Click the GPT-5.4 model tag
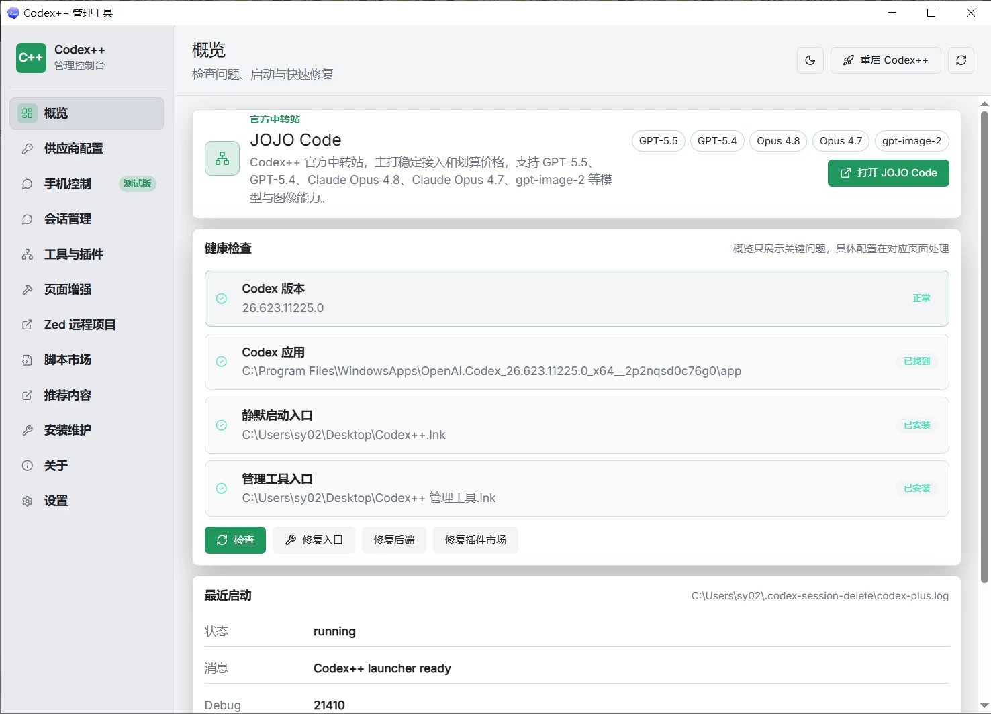Image resolution: width=991 pixels, height=714 pixels. coord(717,141)
